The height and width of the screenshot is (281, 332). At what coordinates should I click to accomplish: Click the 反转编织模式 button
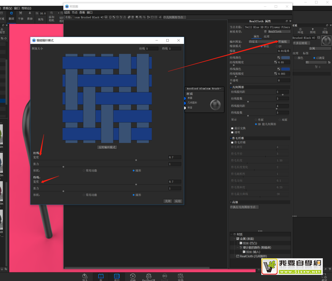pyautogui.click(x=107, y=147)
